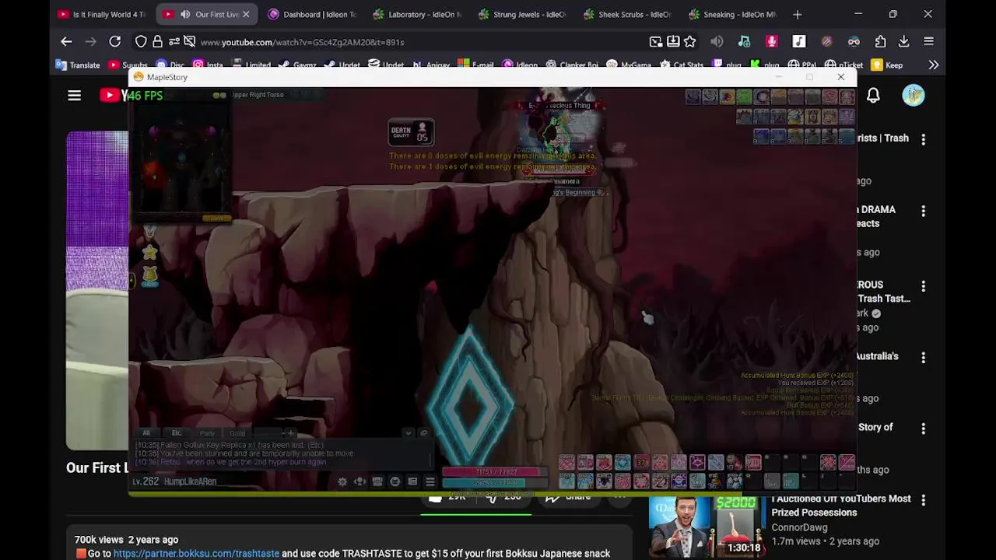Viewport: 996px width, 560px height.
Task: Click the white music note extension icon
Action: click(x=799, y=42)
